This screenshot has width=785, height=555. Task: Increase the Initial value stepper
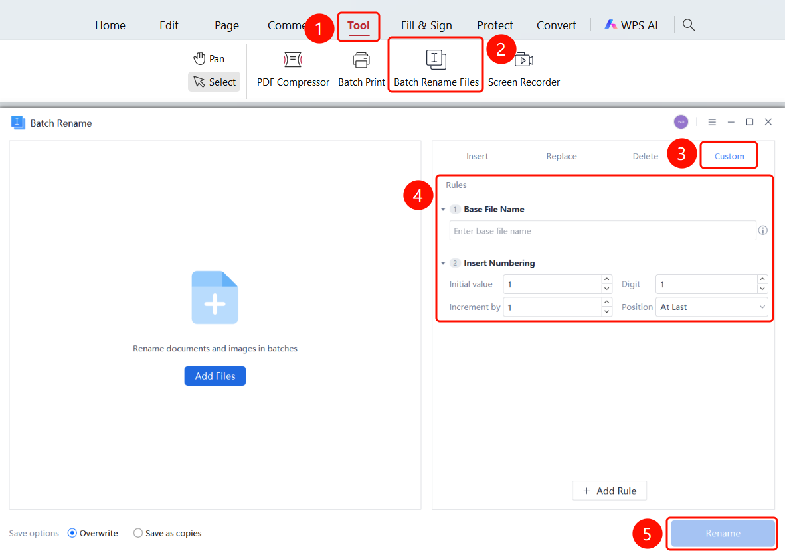point(607,279)
